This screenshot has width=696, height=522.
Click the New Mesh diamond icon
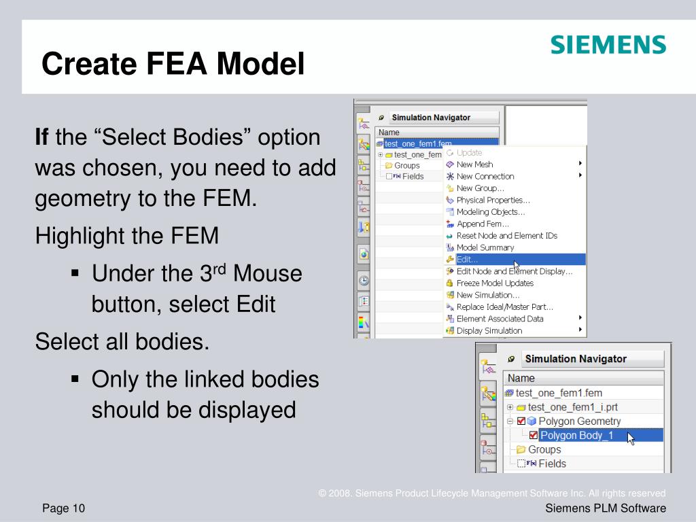(450, 164)
